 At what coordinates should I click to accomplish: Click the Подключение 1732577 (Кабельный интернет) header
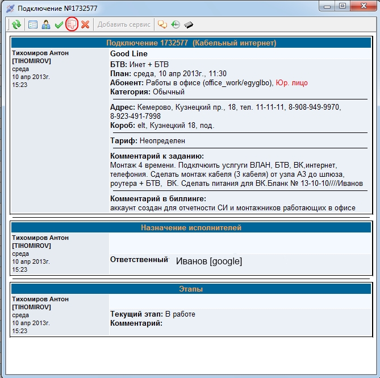(191, 43)
